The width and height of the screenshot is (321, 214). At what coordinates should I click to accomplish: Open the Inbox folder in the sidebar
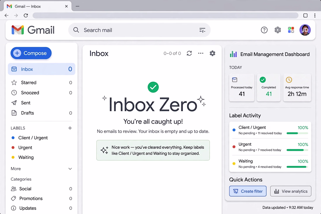pos(41,69)
